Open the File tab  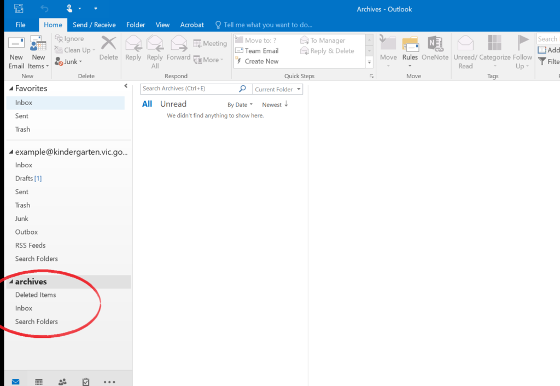point(20,25)
